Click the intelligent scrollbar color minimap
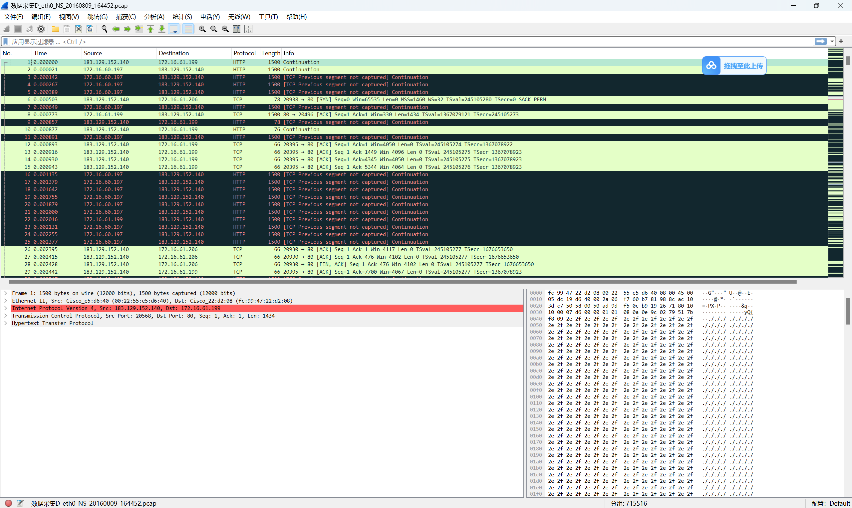This screenshot has width=852, height=508. click(836, 162)
